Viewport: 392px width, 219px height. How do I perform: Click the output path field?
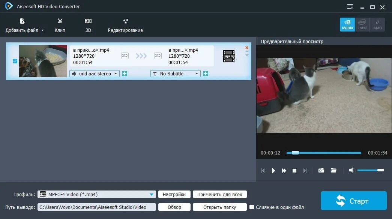coord(97,207)
